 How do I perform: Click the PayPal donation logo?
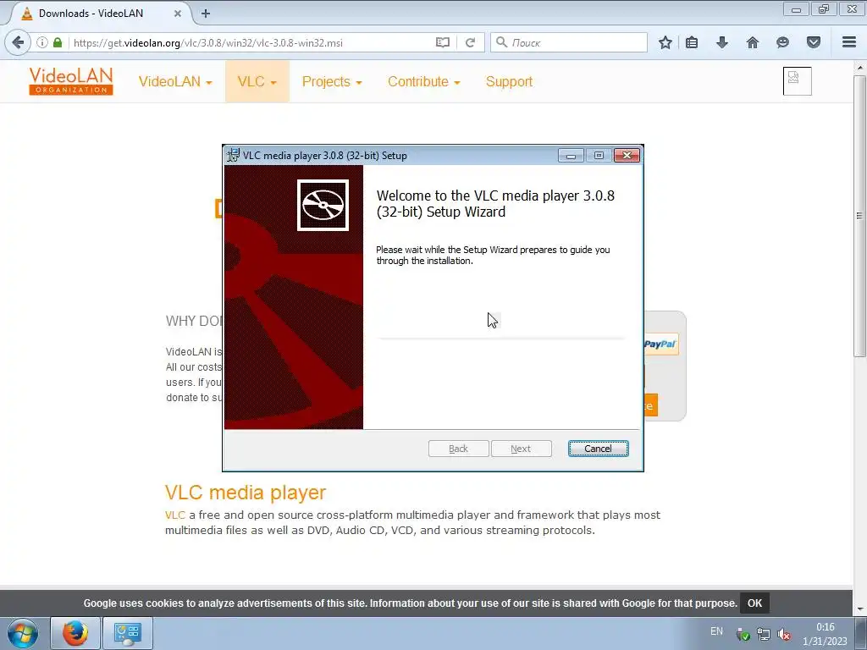pos(660,344)
